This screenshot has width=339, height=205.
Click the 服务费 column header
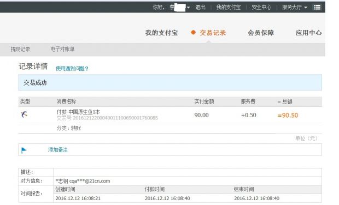point(248,101)
